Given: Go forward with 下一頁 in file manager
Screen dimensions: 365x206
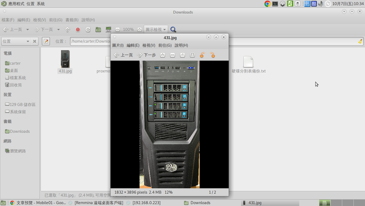Looking at the screenshot, I should point(44,29).
